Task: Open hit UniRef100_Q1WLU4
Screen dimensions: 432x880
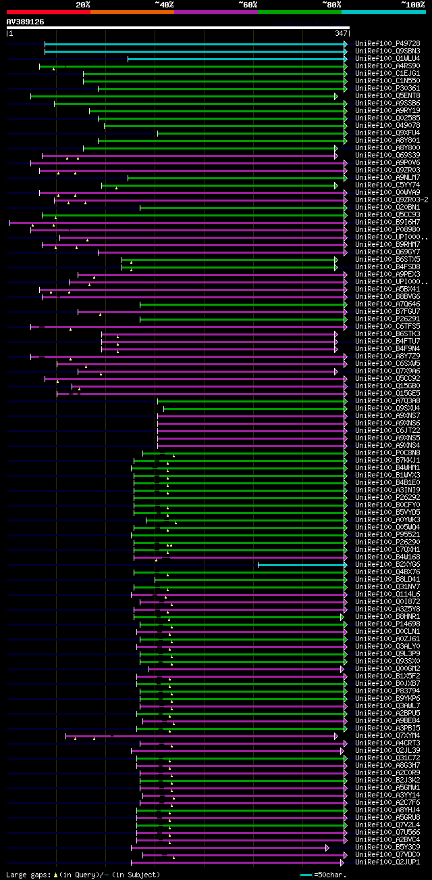Action: (387, 59)
